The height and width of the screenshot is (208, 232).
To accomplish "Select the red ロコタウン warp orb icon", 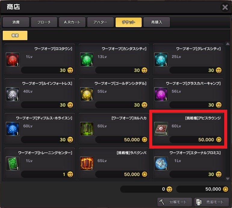I will [x=13, y=59].
